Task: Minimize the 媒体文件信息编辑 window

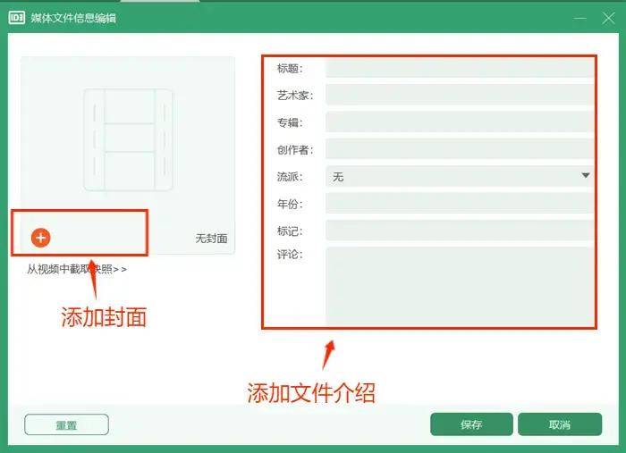Action: (x=580, y=18)
